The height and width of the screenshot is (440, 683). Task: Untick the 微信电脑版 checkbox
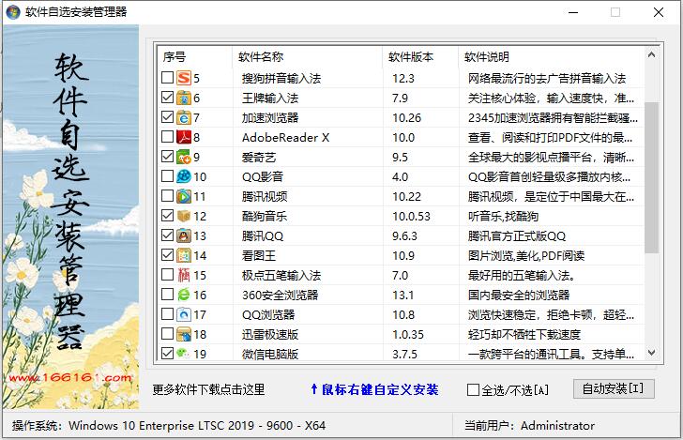tap(167, 353)
